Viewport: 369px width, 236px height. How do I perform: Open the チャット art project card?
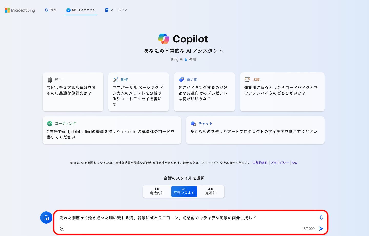(x=255, y=130)
